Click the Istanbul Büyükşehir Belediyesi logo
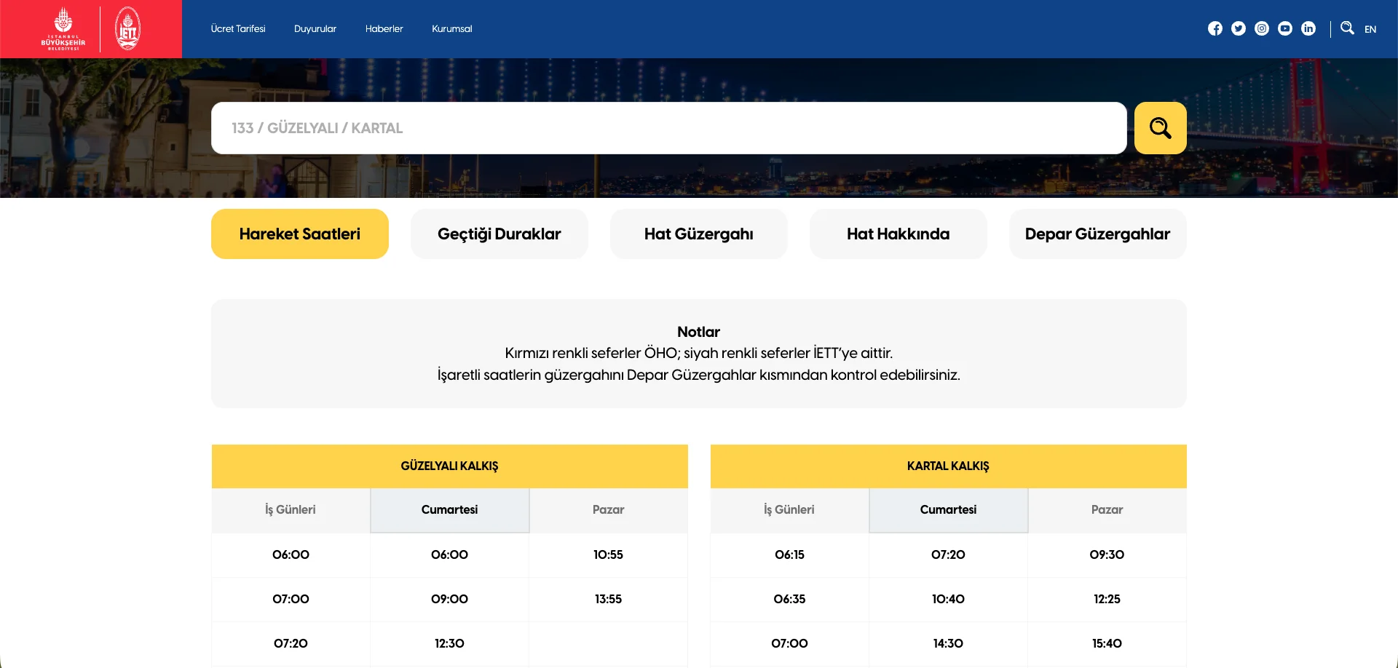This screenshot has height=668, width=1398. (x=63, y=29)
